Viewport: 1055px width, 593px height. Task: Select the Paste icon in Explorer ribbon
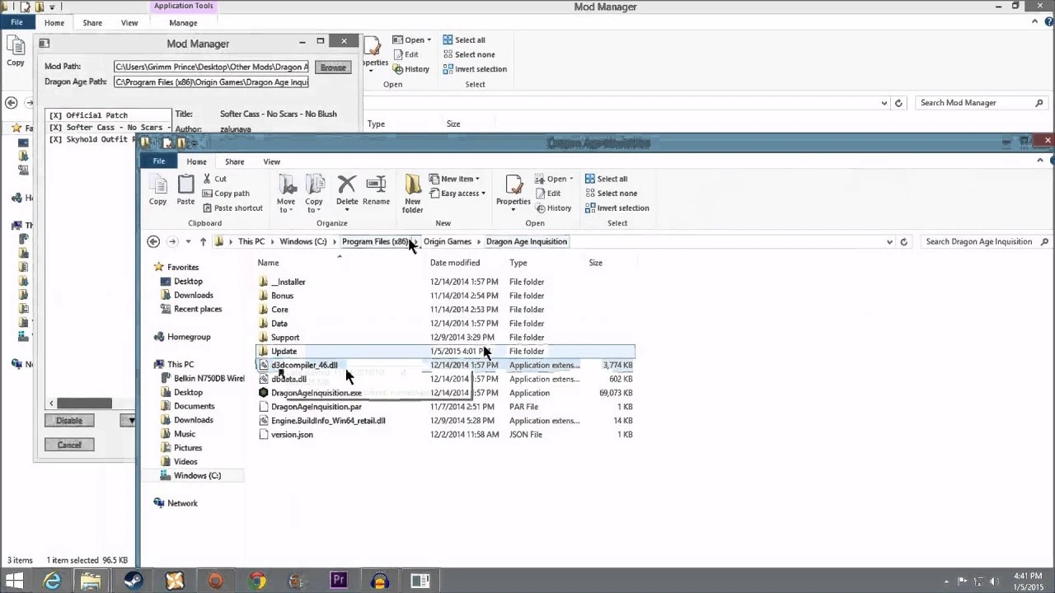click(185, 192)
